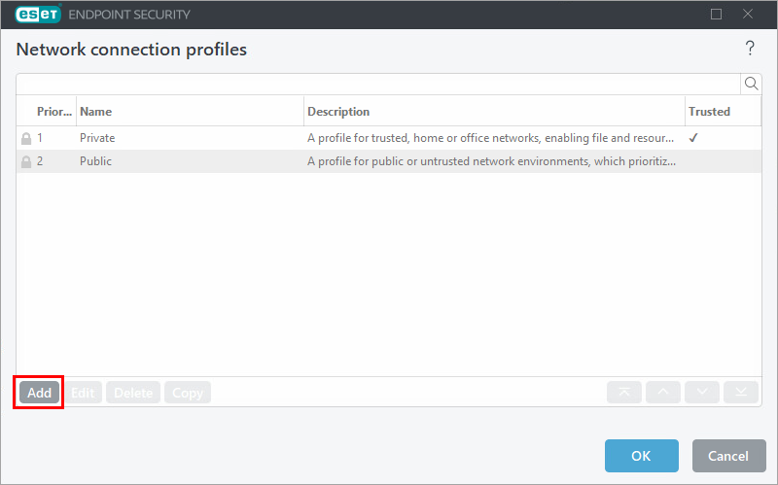Click the search magnifier icon

(751, 84)
